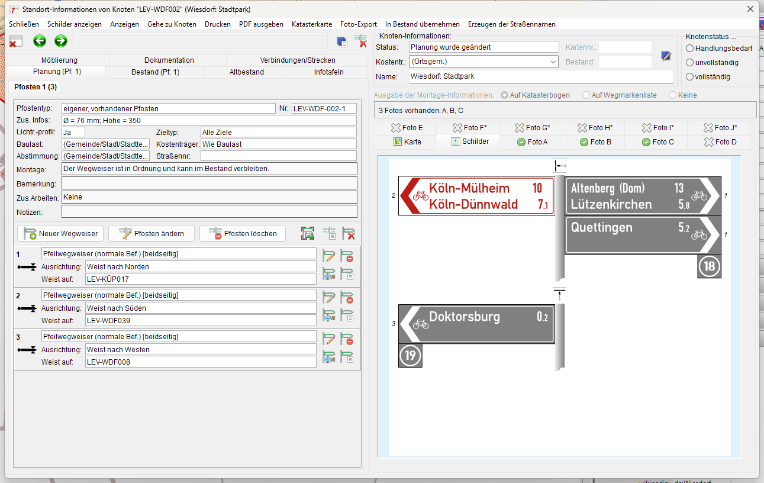Edit Wegweiser 3 with pencil icon
Viewport: 764px width, 483px height.
(329, 339)
